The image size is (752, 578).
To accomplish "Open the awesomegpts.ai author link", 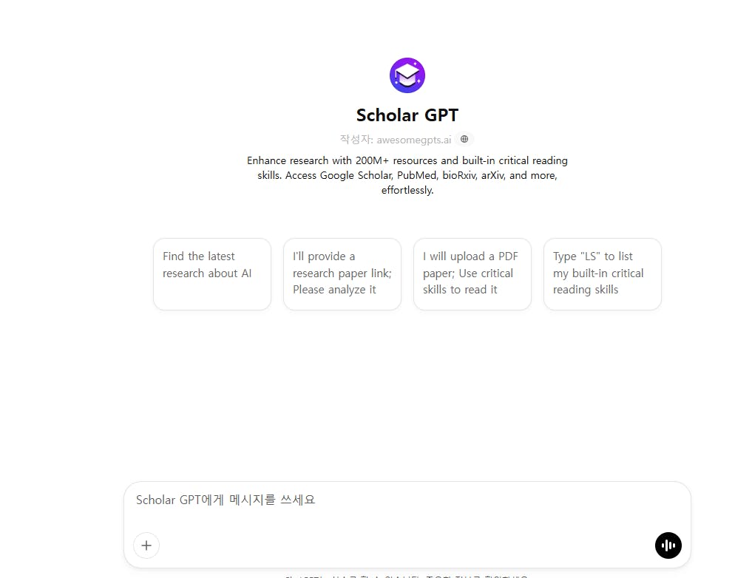I will point(413,140).
